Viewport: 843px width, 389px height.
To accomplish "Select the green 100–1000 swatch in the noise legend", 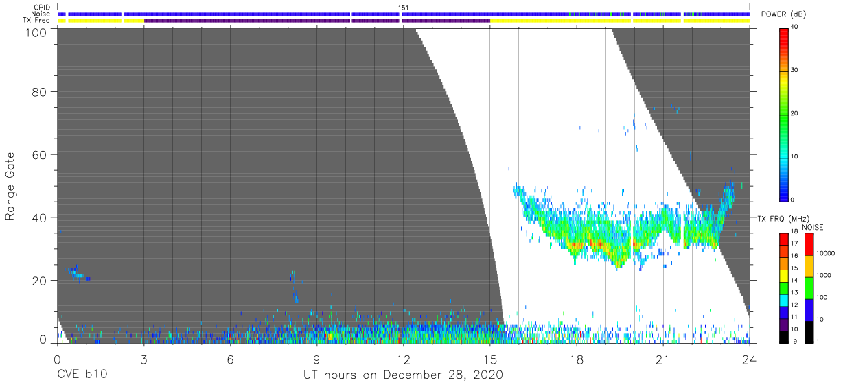I will 808,287.
